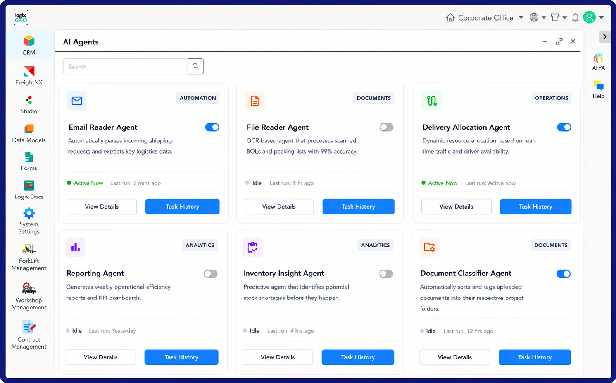The image size is (616, 383).
Task: Open Task History for Document Classifier Agent
Action: (535, 357)
